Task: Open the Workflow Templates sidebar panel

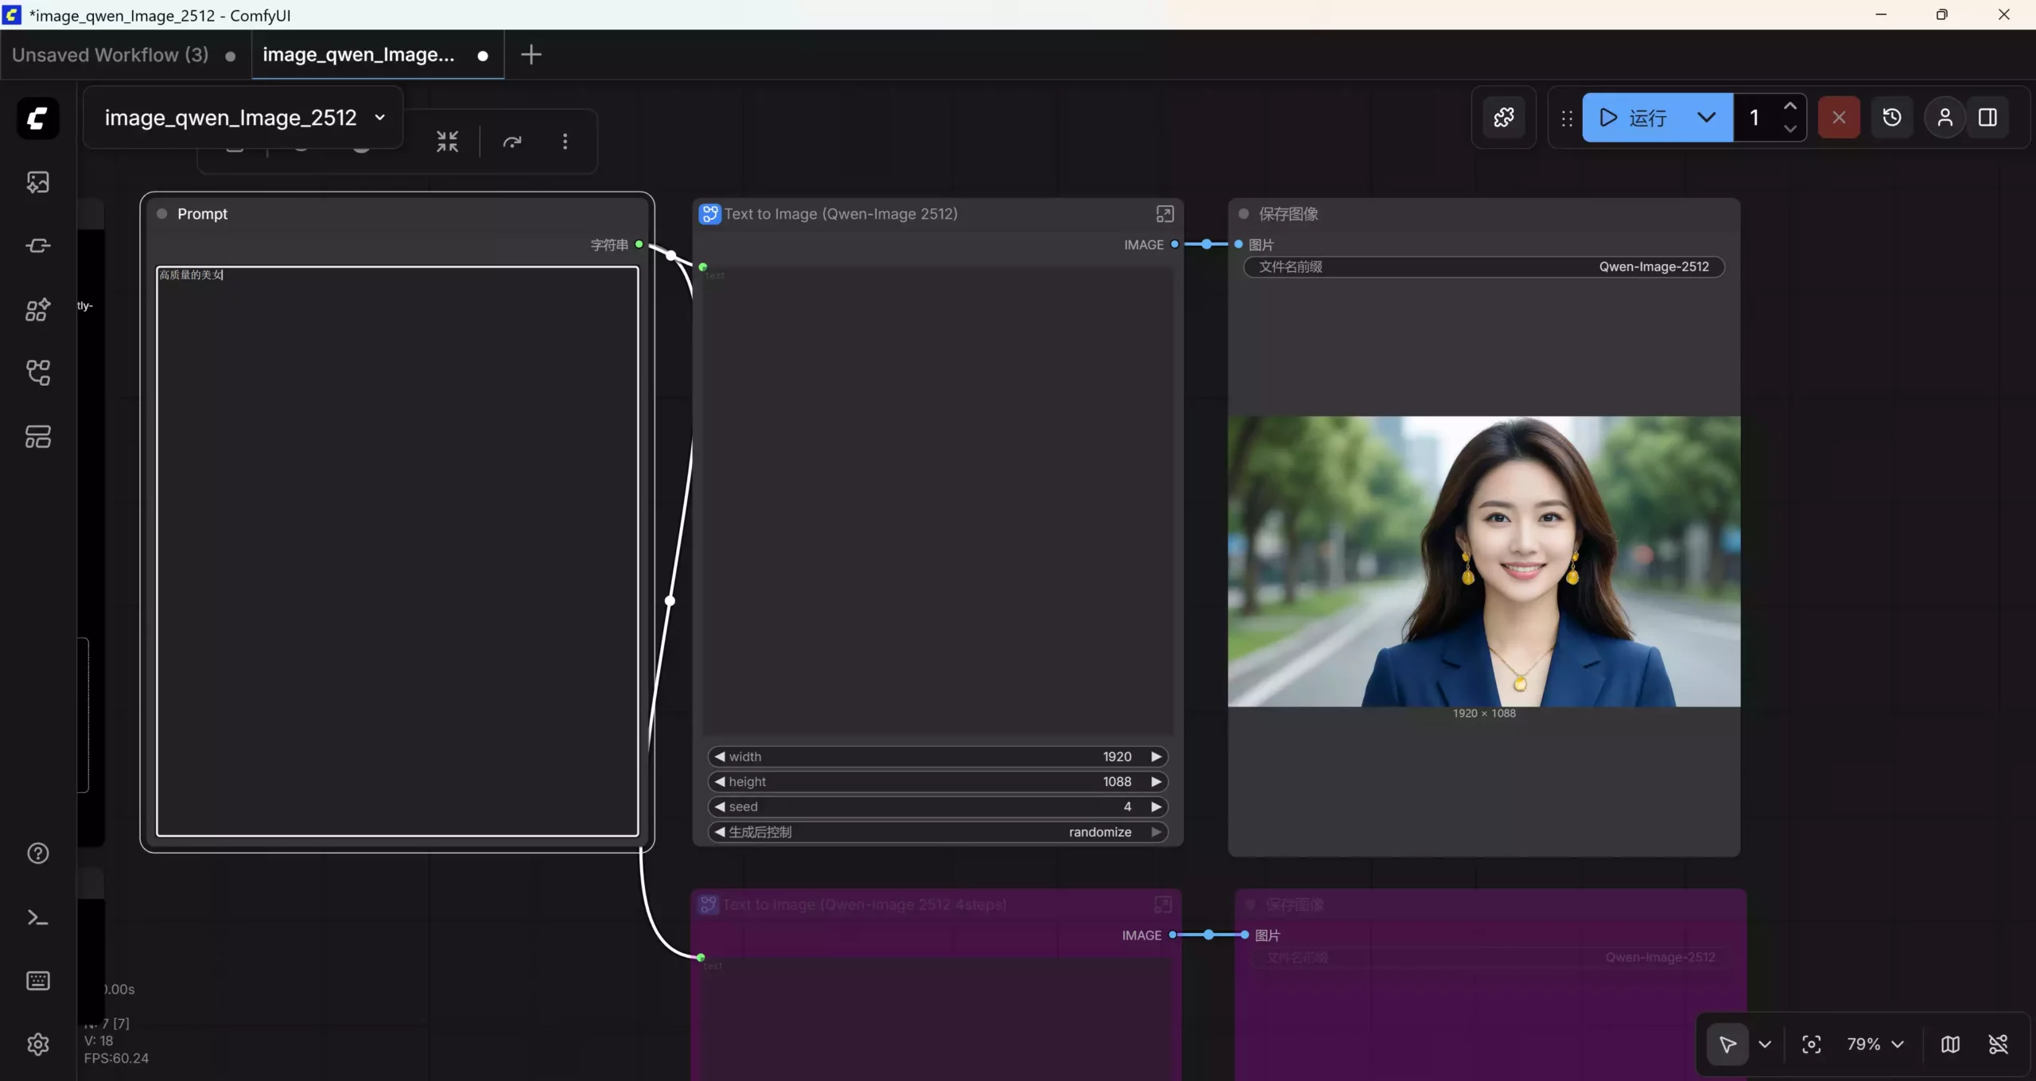Action: [37, 436]
